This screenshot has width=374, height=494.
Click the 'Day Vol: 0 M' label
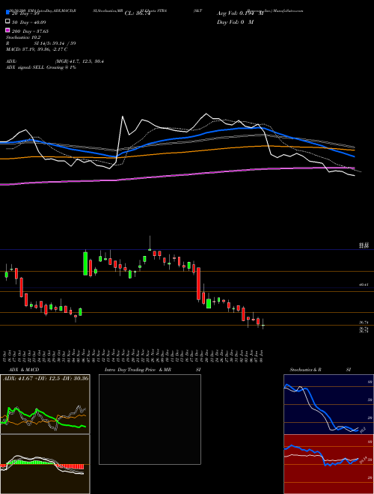pos(235,22)
